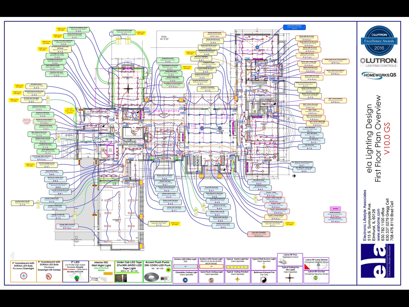This screenshot has width=409, height=307.
Task: Click the Master Closet Ceiling Lights A-7-3 label
Action: 311,96
